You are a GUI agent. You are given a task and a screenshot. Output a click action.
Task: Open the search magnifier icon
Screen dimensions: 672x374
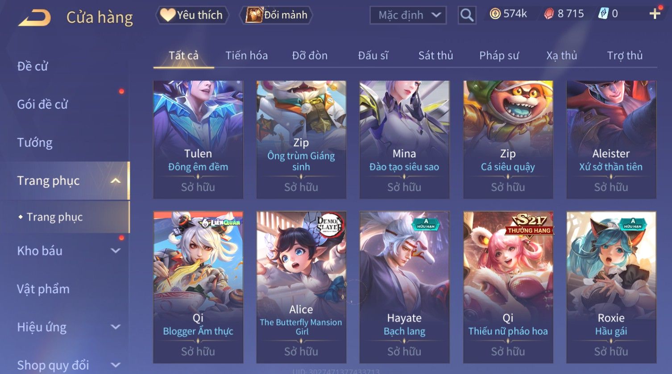click(x=467, y=16)
